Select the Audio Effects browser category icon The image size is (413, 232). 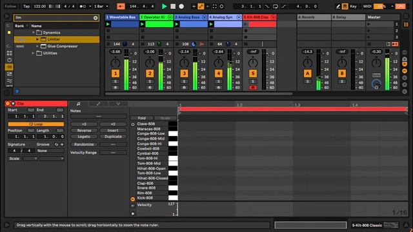(9, 67)
